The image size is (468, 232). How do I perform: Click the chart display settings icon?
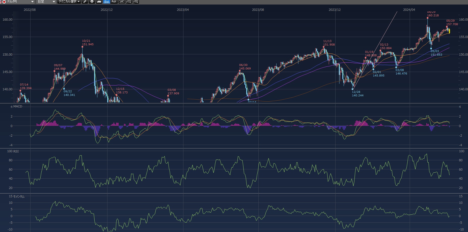click(x=122, y=2)
